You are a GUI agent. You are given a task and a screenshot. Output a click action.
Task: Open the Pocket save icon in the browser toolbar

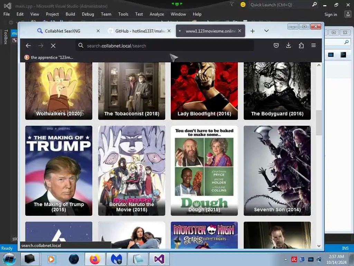276,45
